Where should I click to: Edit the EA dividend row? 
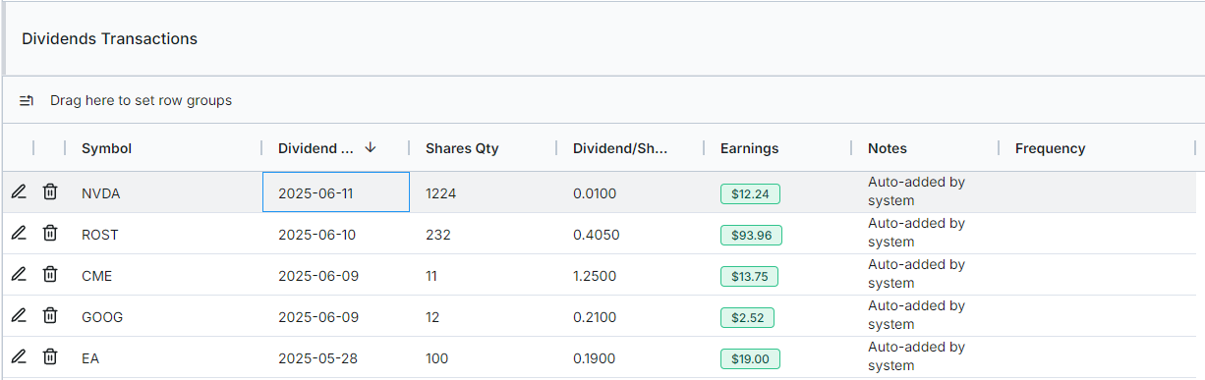click(x=19, y=357)
